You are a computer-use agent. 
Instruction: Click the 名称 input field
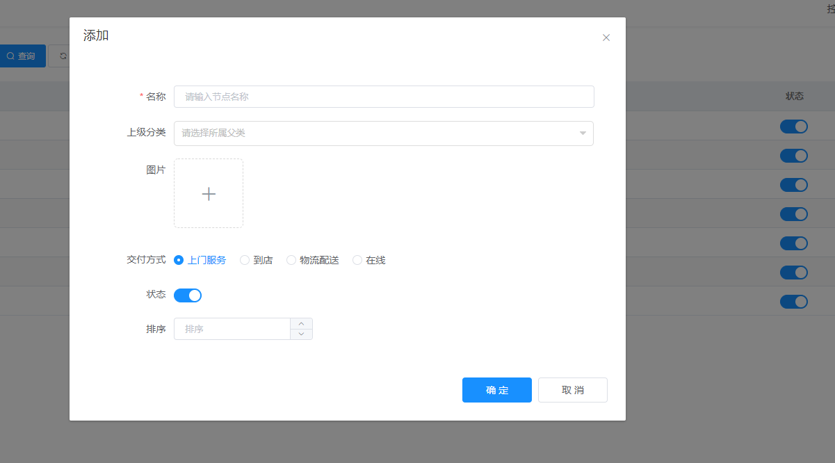tap(384, 97)
